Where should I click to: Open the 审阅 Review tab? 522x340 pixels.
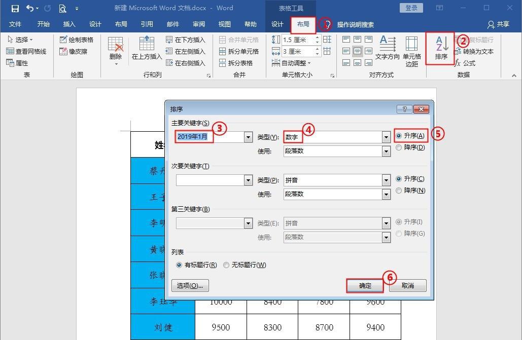(x=199, y=24)
